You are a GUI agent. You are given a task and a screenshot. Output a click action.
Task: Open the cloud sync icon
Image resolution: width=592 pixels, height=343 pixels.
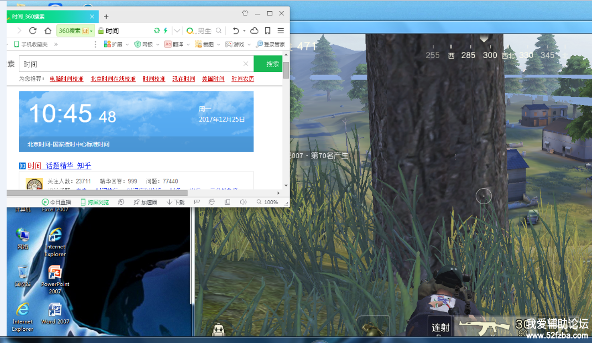(x=255, y=30)
